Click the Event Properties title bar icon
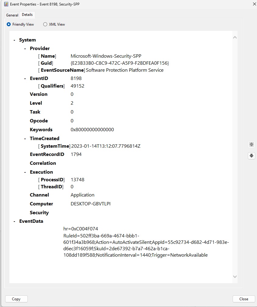This screenshot has height=307, width=257. point(6,4)
